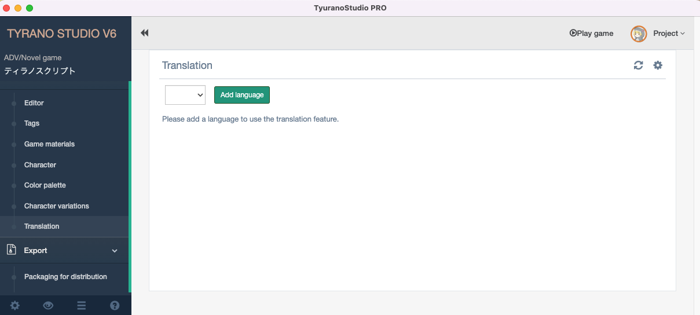Collapse sidebar with double-arrow icon

pyautogui.click(x=145, y=33)
